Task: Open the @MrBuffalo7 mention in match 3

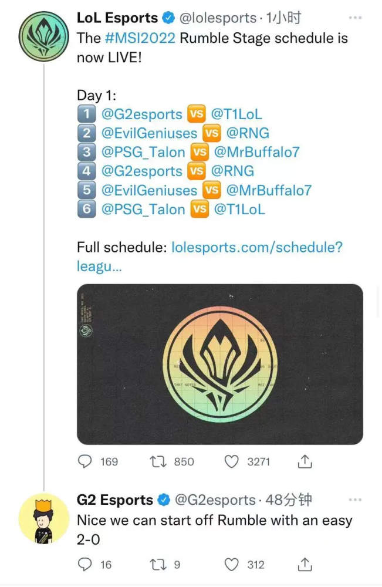Action: 257,152
